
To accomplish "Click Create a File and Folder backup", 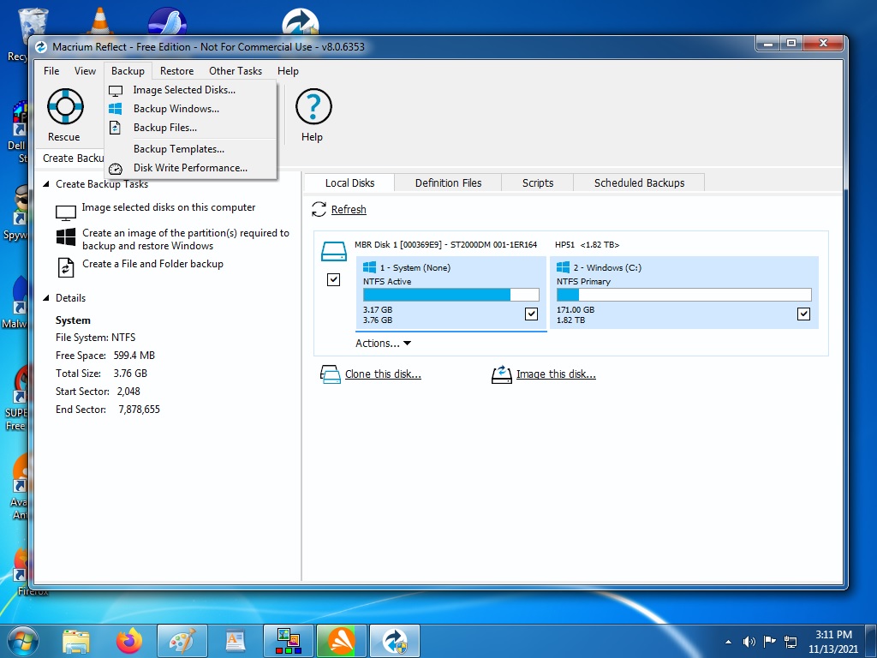I will (152, 264).
